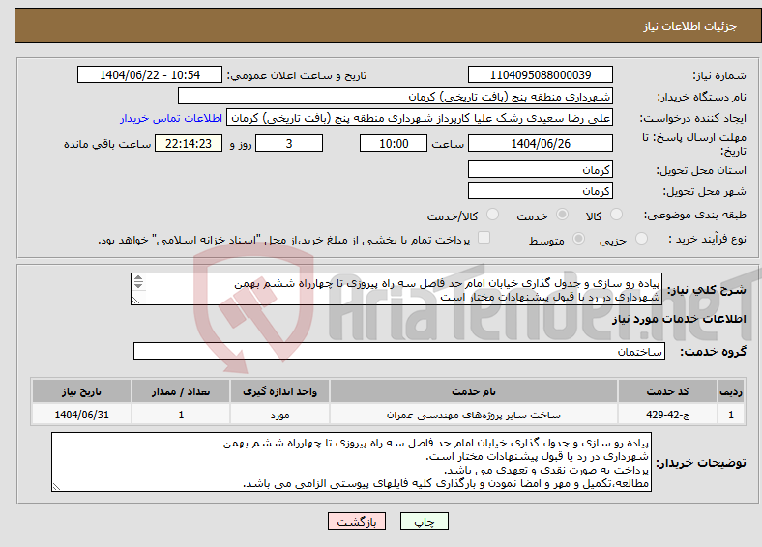The height and width of the screenshot is (547, 762).
Task: Click the نام خدمت column header
Action: (x=473, y=391)
